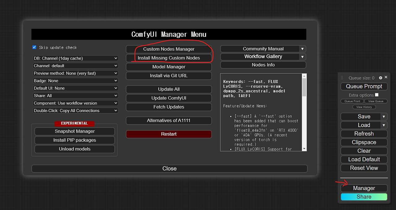
Task: Click Reset View button
Action: tap(364, 168)
